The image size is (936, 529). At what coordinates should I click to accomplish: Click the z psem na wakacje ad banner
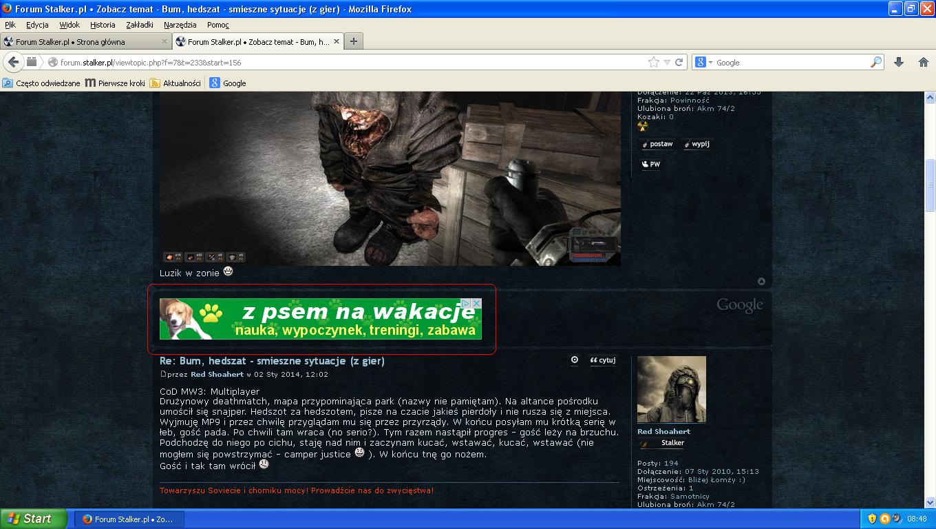tap(321, 319)
